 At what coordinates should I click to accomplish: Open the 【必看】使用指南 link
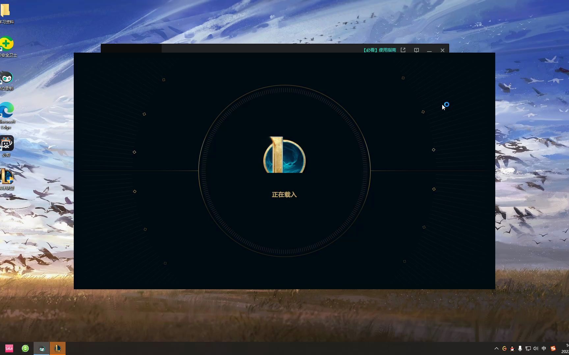[x=379, y=50]
